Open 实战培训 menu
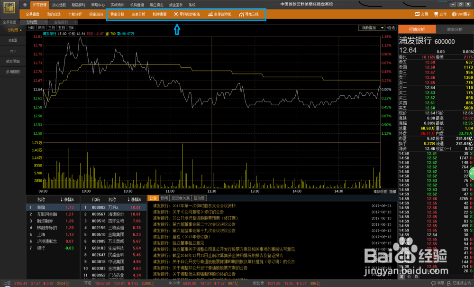Viewport: 474px width, 287px height. [117, 5]
